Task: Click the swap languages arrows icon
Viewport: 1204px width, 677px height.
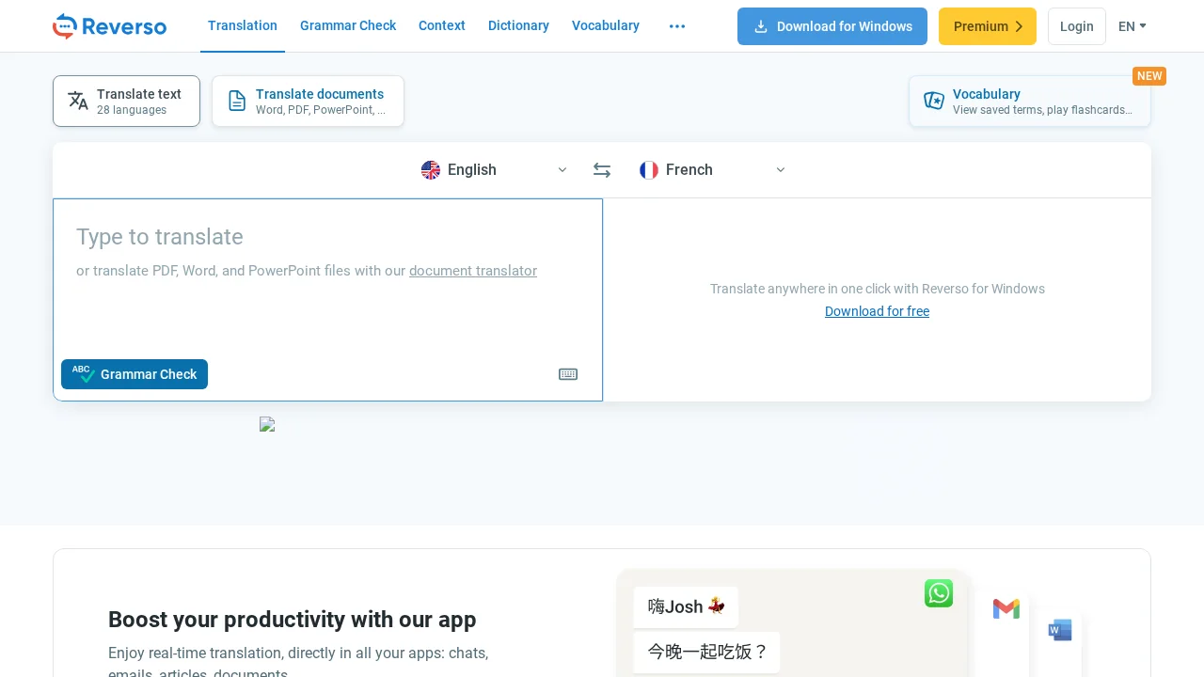Action: click(602, 170)
